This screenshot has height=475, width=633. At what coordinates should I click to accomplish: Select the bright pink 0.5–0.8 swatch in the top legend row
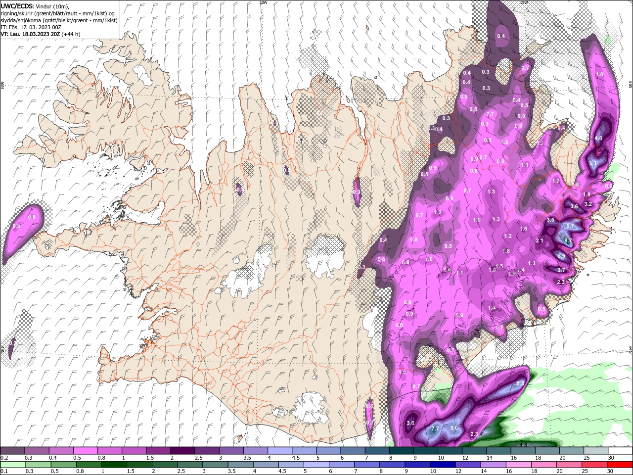pos(85,451)
